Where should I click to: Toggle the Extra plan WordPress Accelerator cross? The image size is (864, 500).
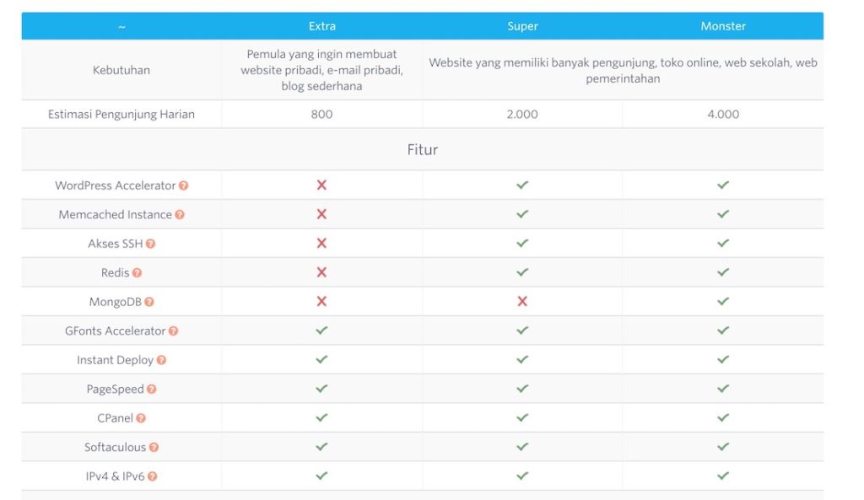[x=321, y=185]
